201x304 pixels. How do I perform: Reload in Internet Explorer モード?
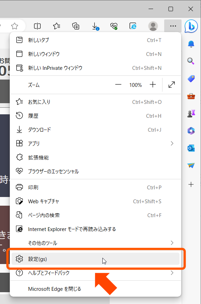point(95,229)
